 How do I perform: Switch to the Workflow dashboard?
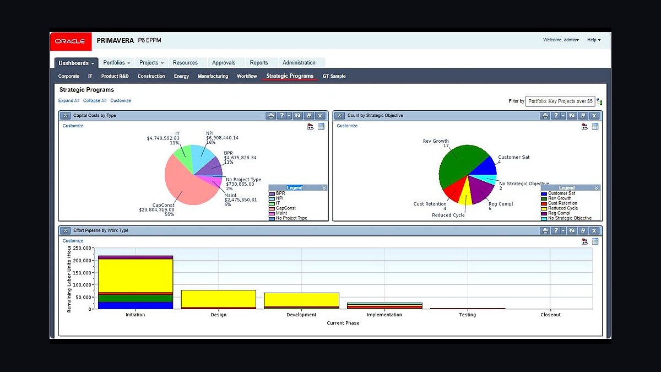coord(247,76)
